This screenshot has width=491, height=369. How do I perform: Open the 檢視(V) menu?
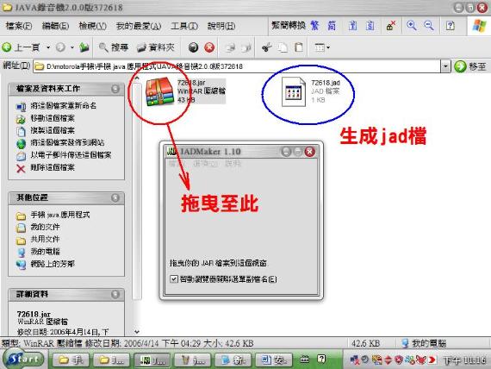pyautogui.click(x=92, y=26)
